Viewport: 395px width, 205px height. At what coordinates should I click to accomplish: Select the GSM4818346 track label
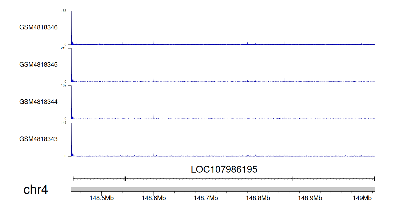click(x=38, y=27)
